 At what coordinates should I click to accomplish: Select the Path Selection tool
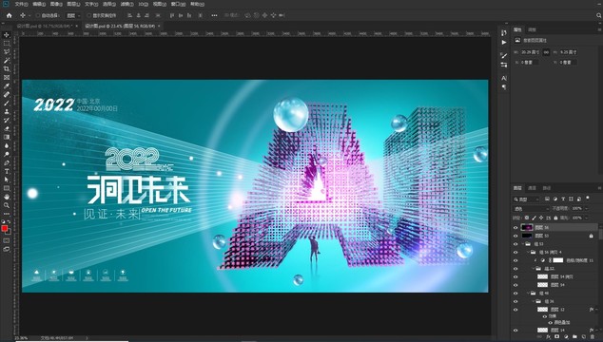click(x=7, y=180)
